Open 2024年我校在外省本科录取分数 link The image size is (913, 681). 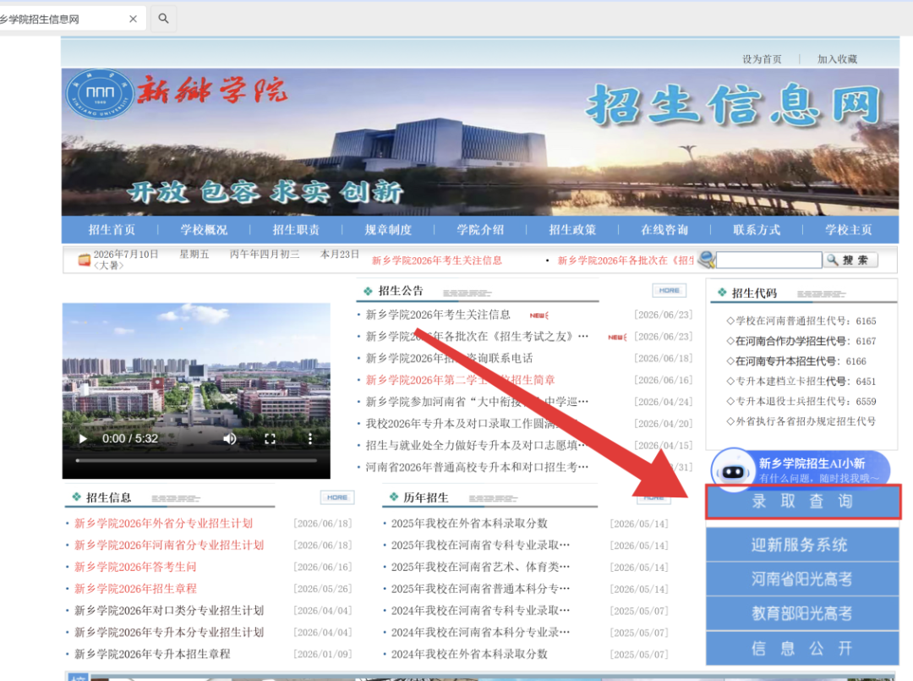coord(469,654)
